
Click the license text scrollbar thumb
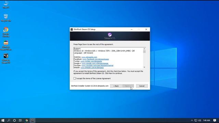(x=144, y=52)
